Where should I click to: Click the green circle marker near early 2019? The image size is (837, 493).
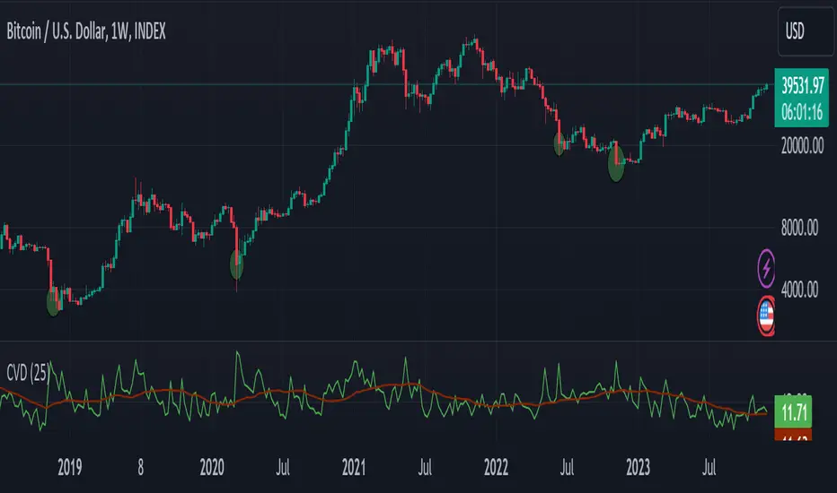(53, 303)
